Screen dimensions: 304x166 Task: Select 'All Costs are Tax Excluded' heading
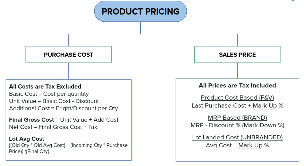45,86
